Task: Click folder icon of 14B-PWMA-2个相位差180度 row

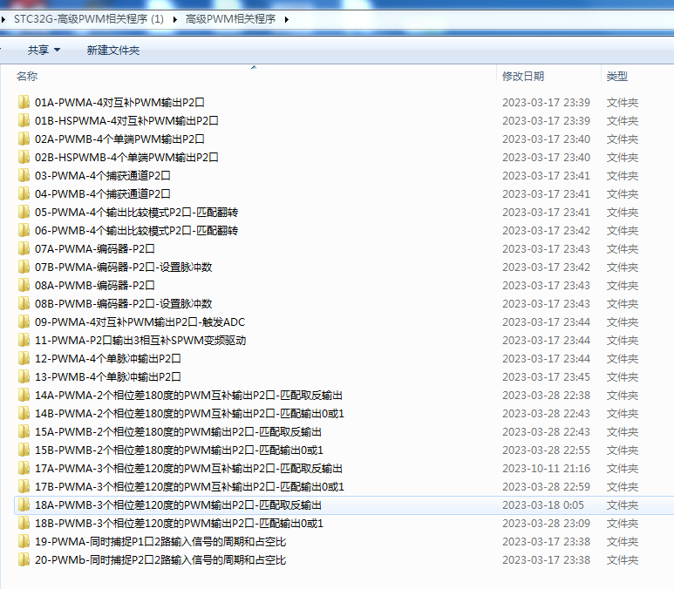Action: (x=24, y=414)
